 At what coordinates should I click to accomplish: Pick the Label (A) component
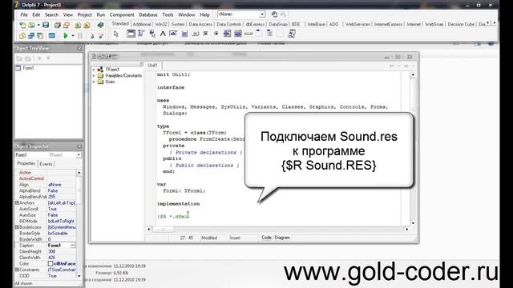point(163,34)
